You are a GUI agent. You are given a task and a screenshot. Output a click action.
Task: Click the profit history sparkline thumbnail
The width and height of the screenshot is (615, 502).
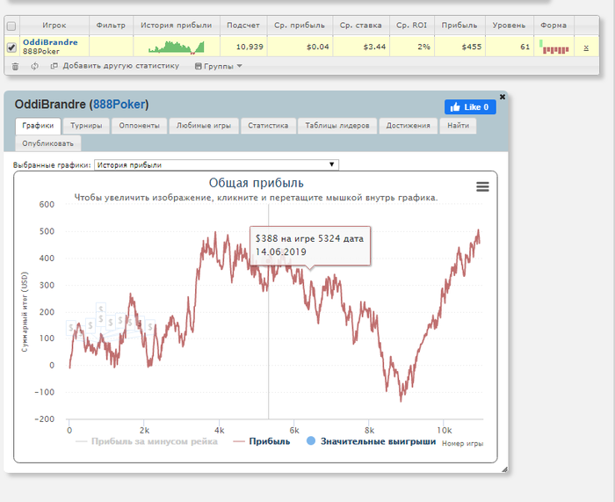[x=177, y=47]
